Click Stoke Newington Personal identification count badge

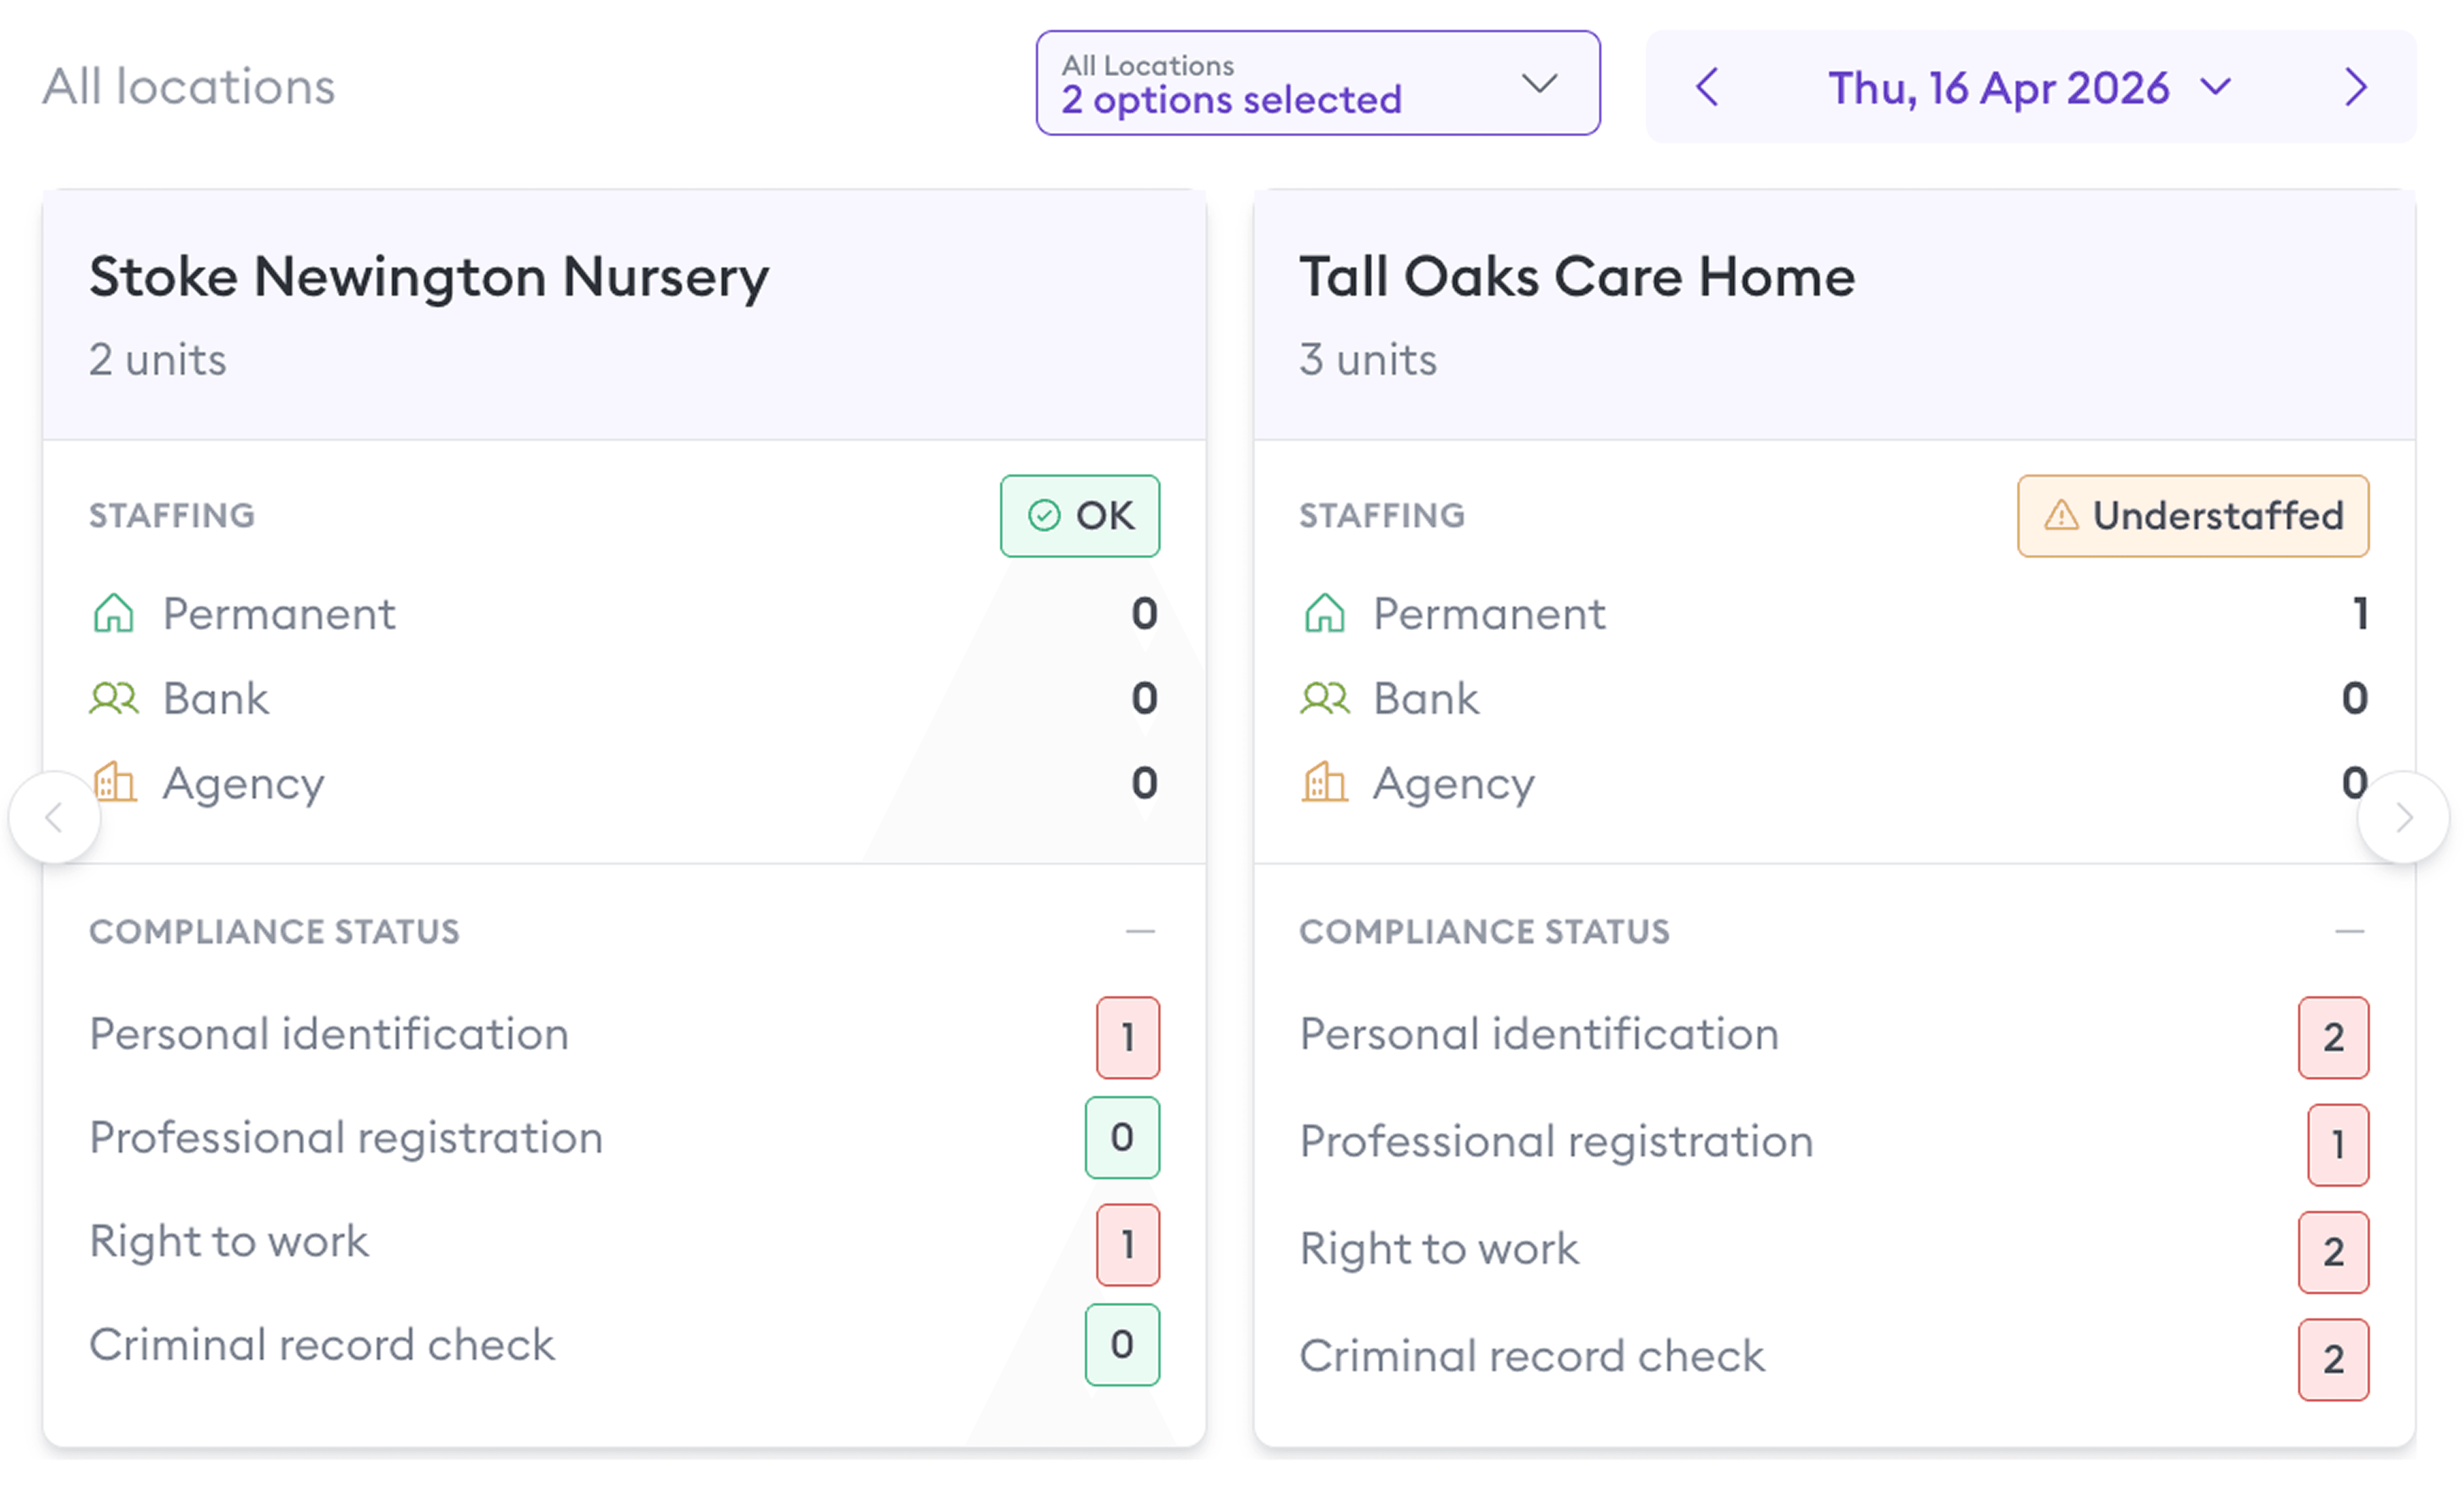tap(1128, 1037)
